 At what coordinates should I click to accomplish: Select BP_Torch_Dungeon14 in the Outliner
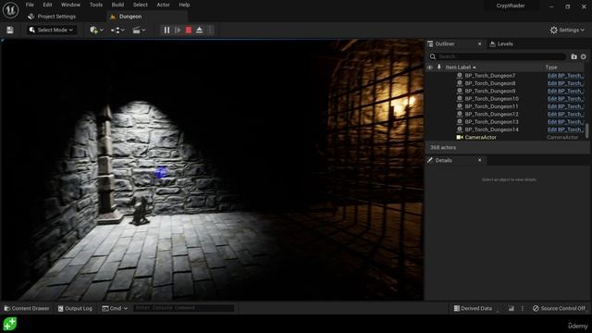pyautogui.click(x=491, y=129)
